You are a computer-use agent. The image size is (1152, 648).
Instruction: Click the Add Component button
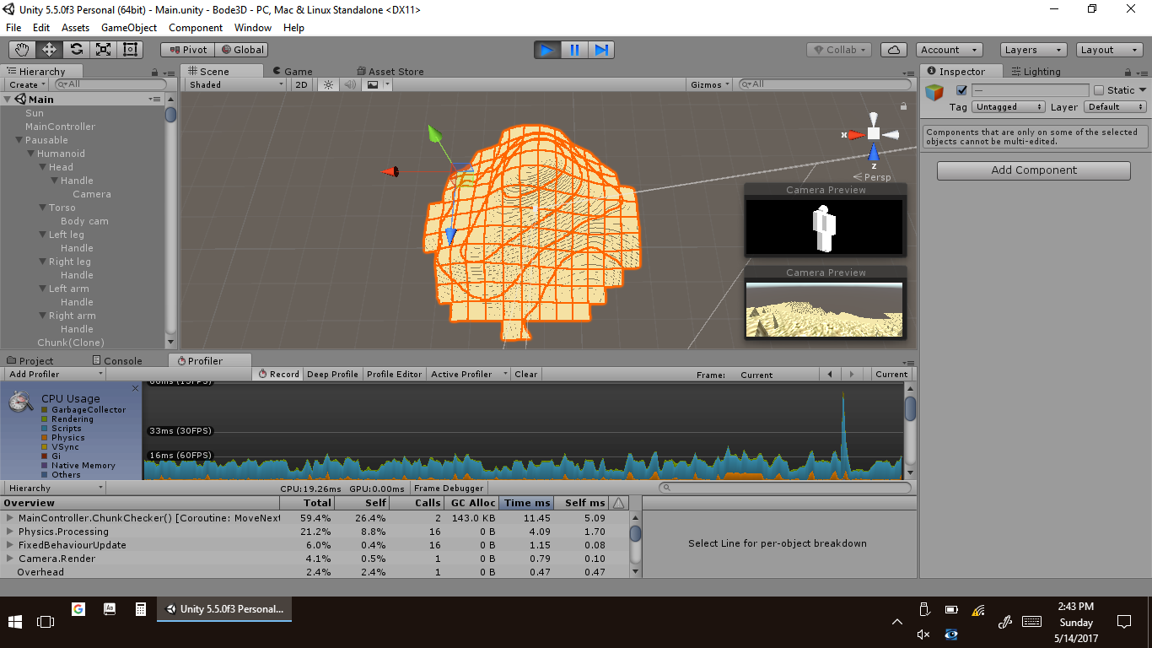click(x=1033, y=170)
